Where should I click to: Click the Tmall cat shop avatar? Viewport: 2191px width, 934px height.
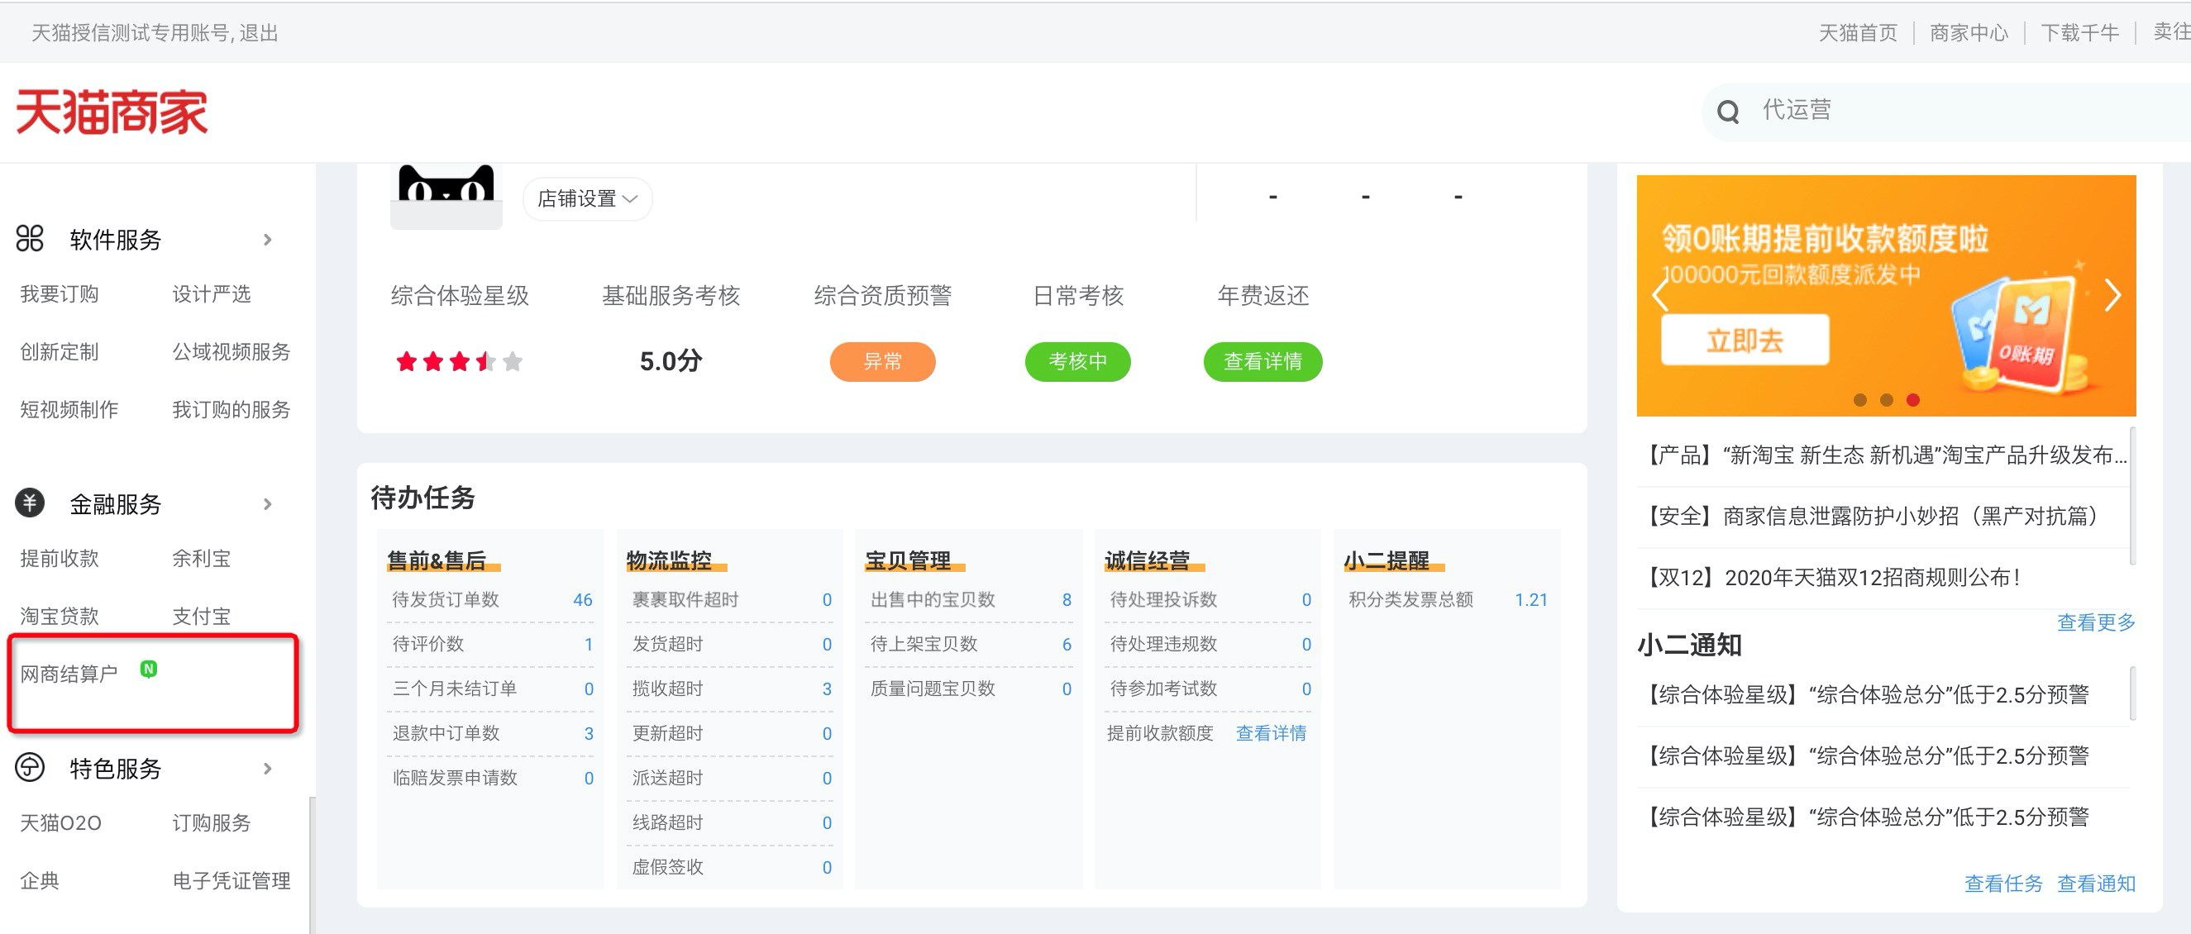446,196
